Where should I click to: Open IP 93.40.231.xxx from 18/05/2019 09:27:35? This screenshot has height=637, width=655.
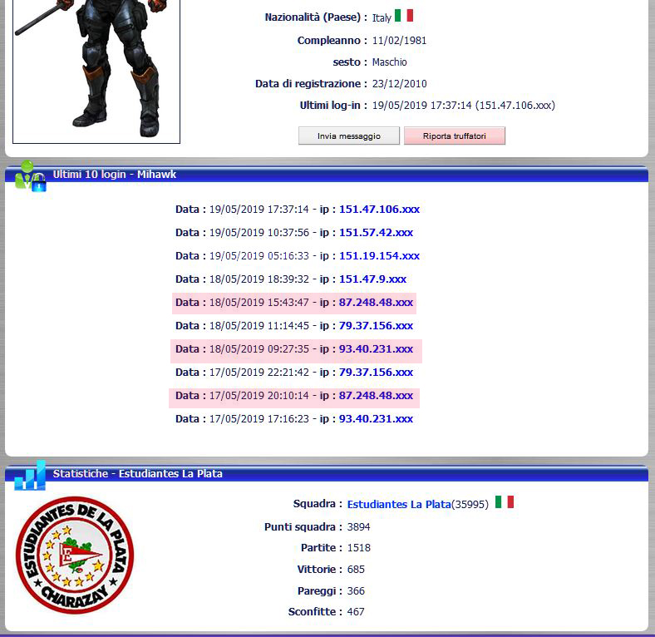point(376,349)
